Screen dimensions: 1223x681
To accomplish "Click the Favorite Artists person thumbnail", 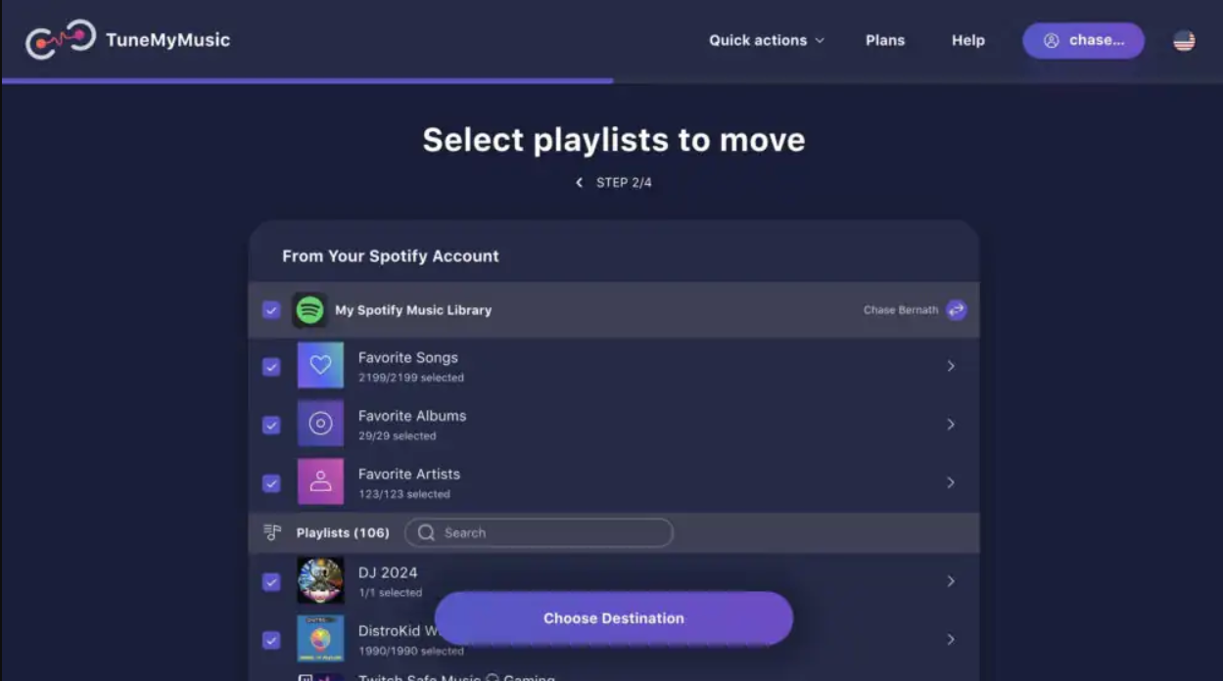I will point(320,481).
